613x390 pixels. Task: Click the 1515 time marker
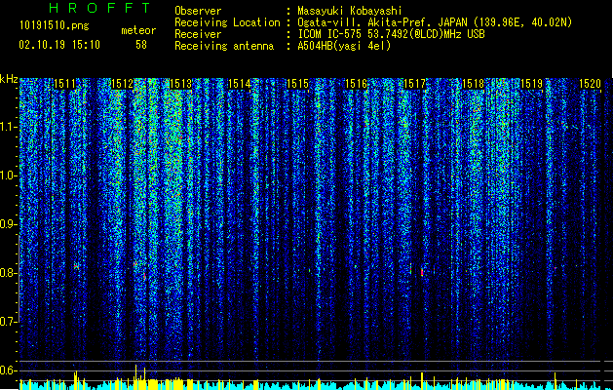(298, 84)
